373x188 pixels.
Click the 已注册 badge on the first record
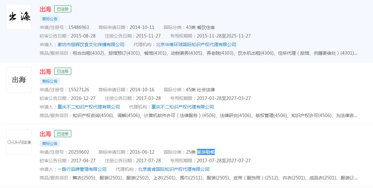pyautogui.click(x=62, y=10)
